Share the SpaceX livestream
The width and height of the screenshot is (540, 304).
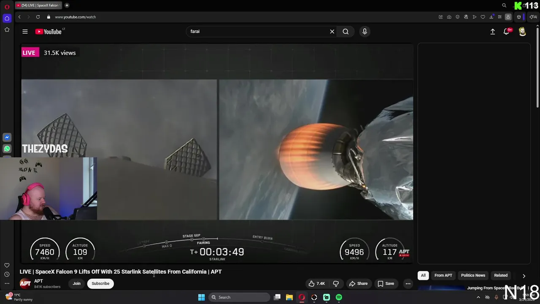[x=358, y=284]
